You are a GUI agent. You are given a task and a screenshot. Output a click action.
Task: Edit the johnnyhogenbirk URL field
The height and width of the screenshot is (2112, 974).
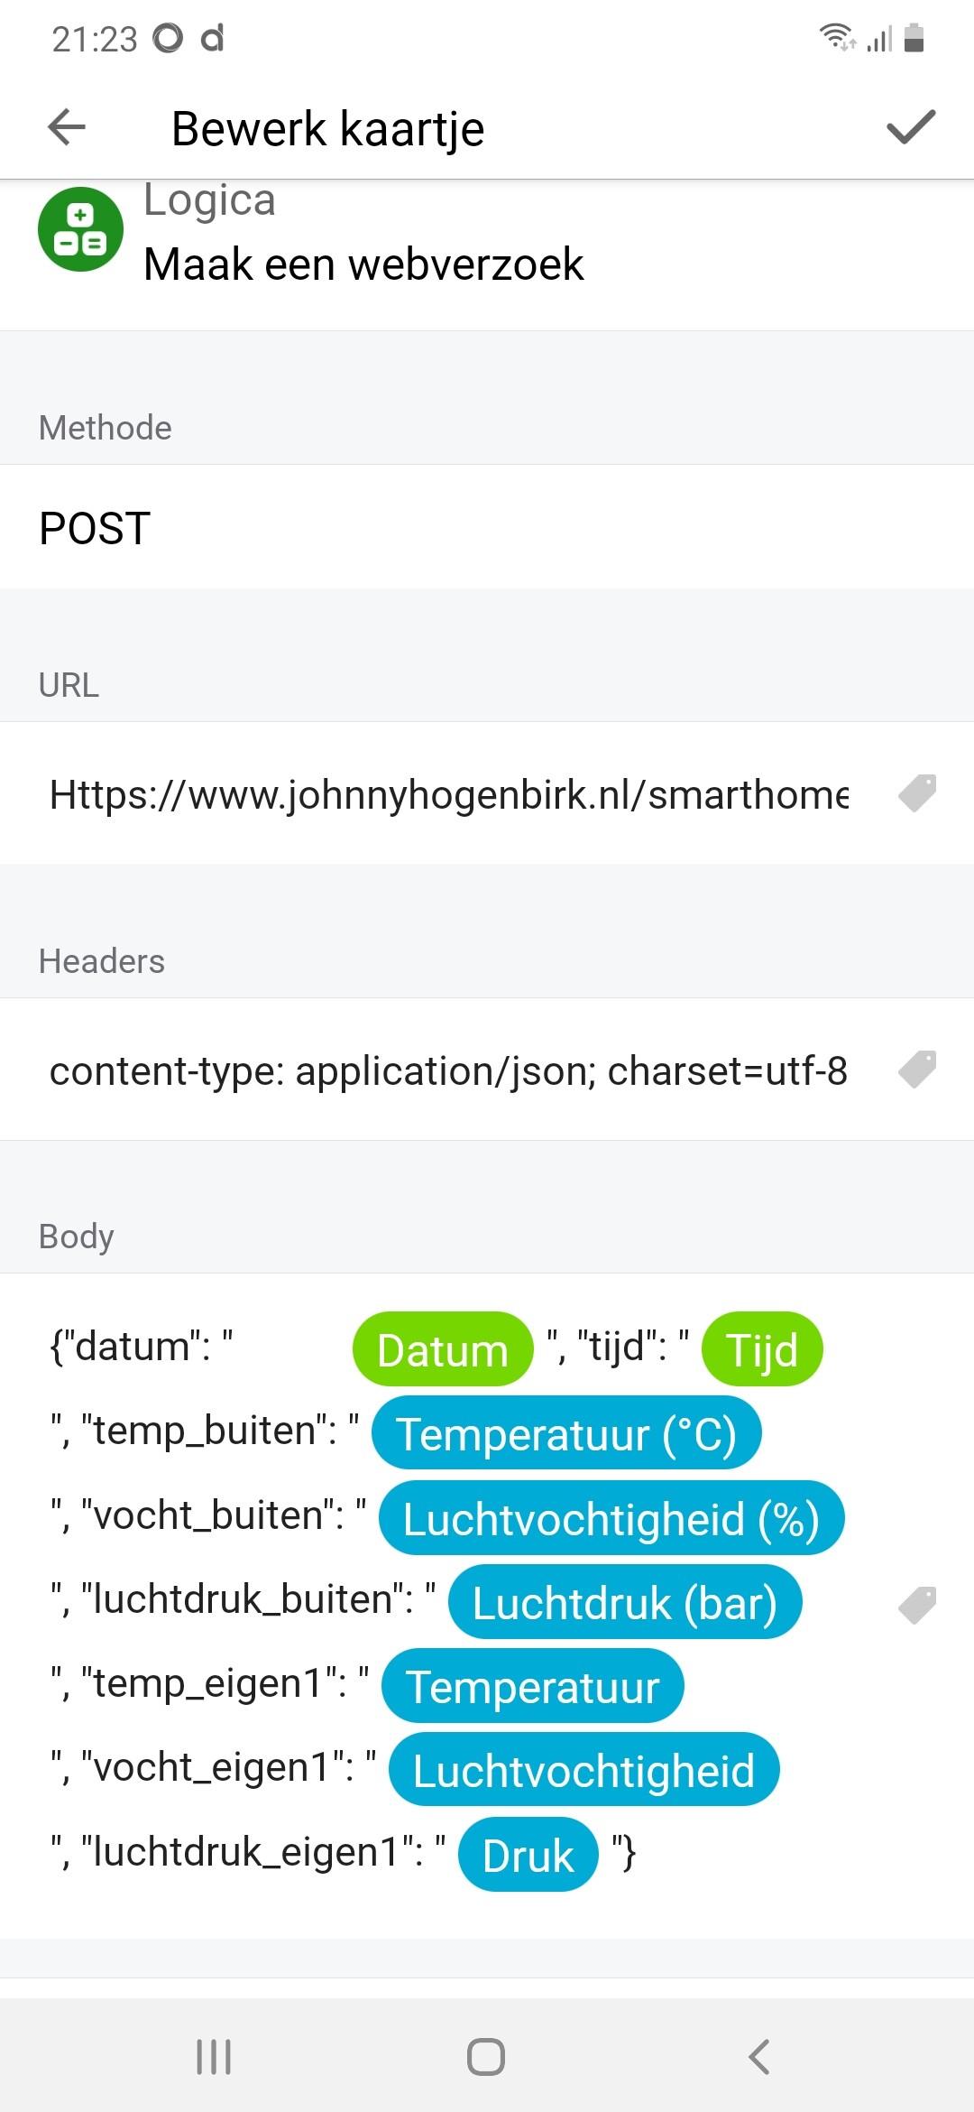click(449, 794)
